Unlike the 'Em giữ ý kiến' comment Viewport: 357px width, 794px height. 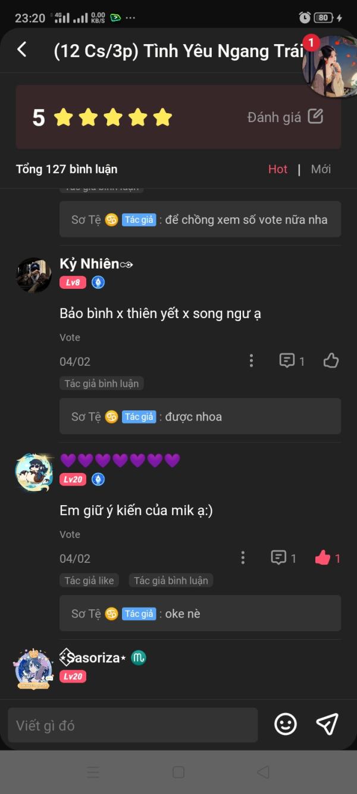(323, 558)
